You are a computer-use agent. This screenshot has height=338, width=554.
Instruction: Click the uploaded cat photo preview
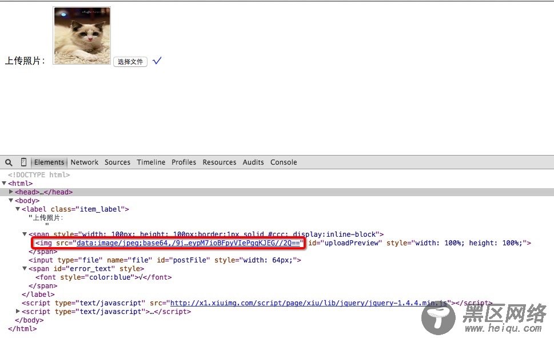82,35
